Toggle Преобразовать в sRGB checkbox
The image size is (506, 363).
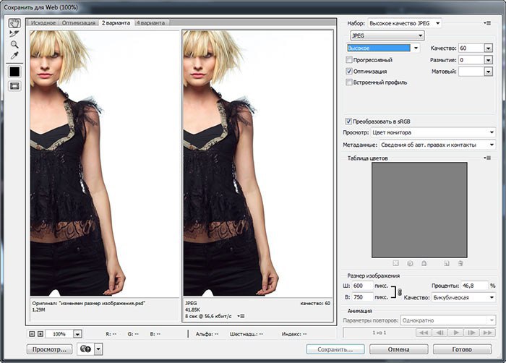(x=349, y=121)
